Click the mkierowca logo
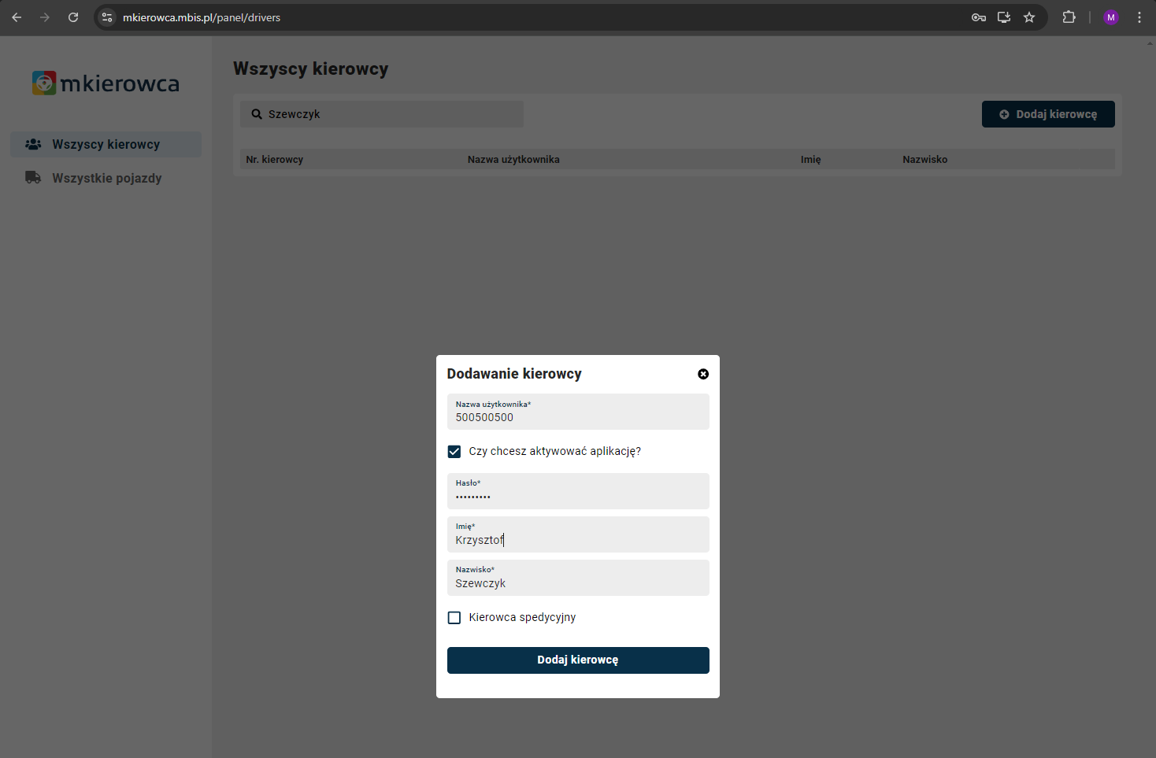 106,83
